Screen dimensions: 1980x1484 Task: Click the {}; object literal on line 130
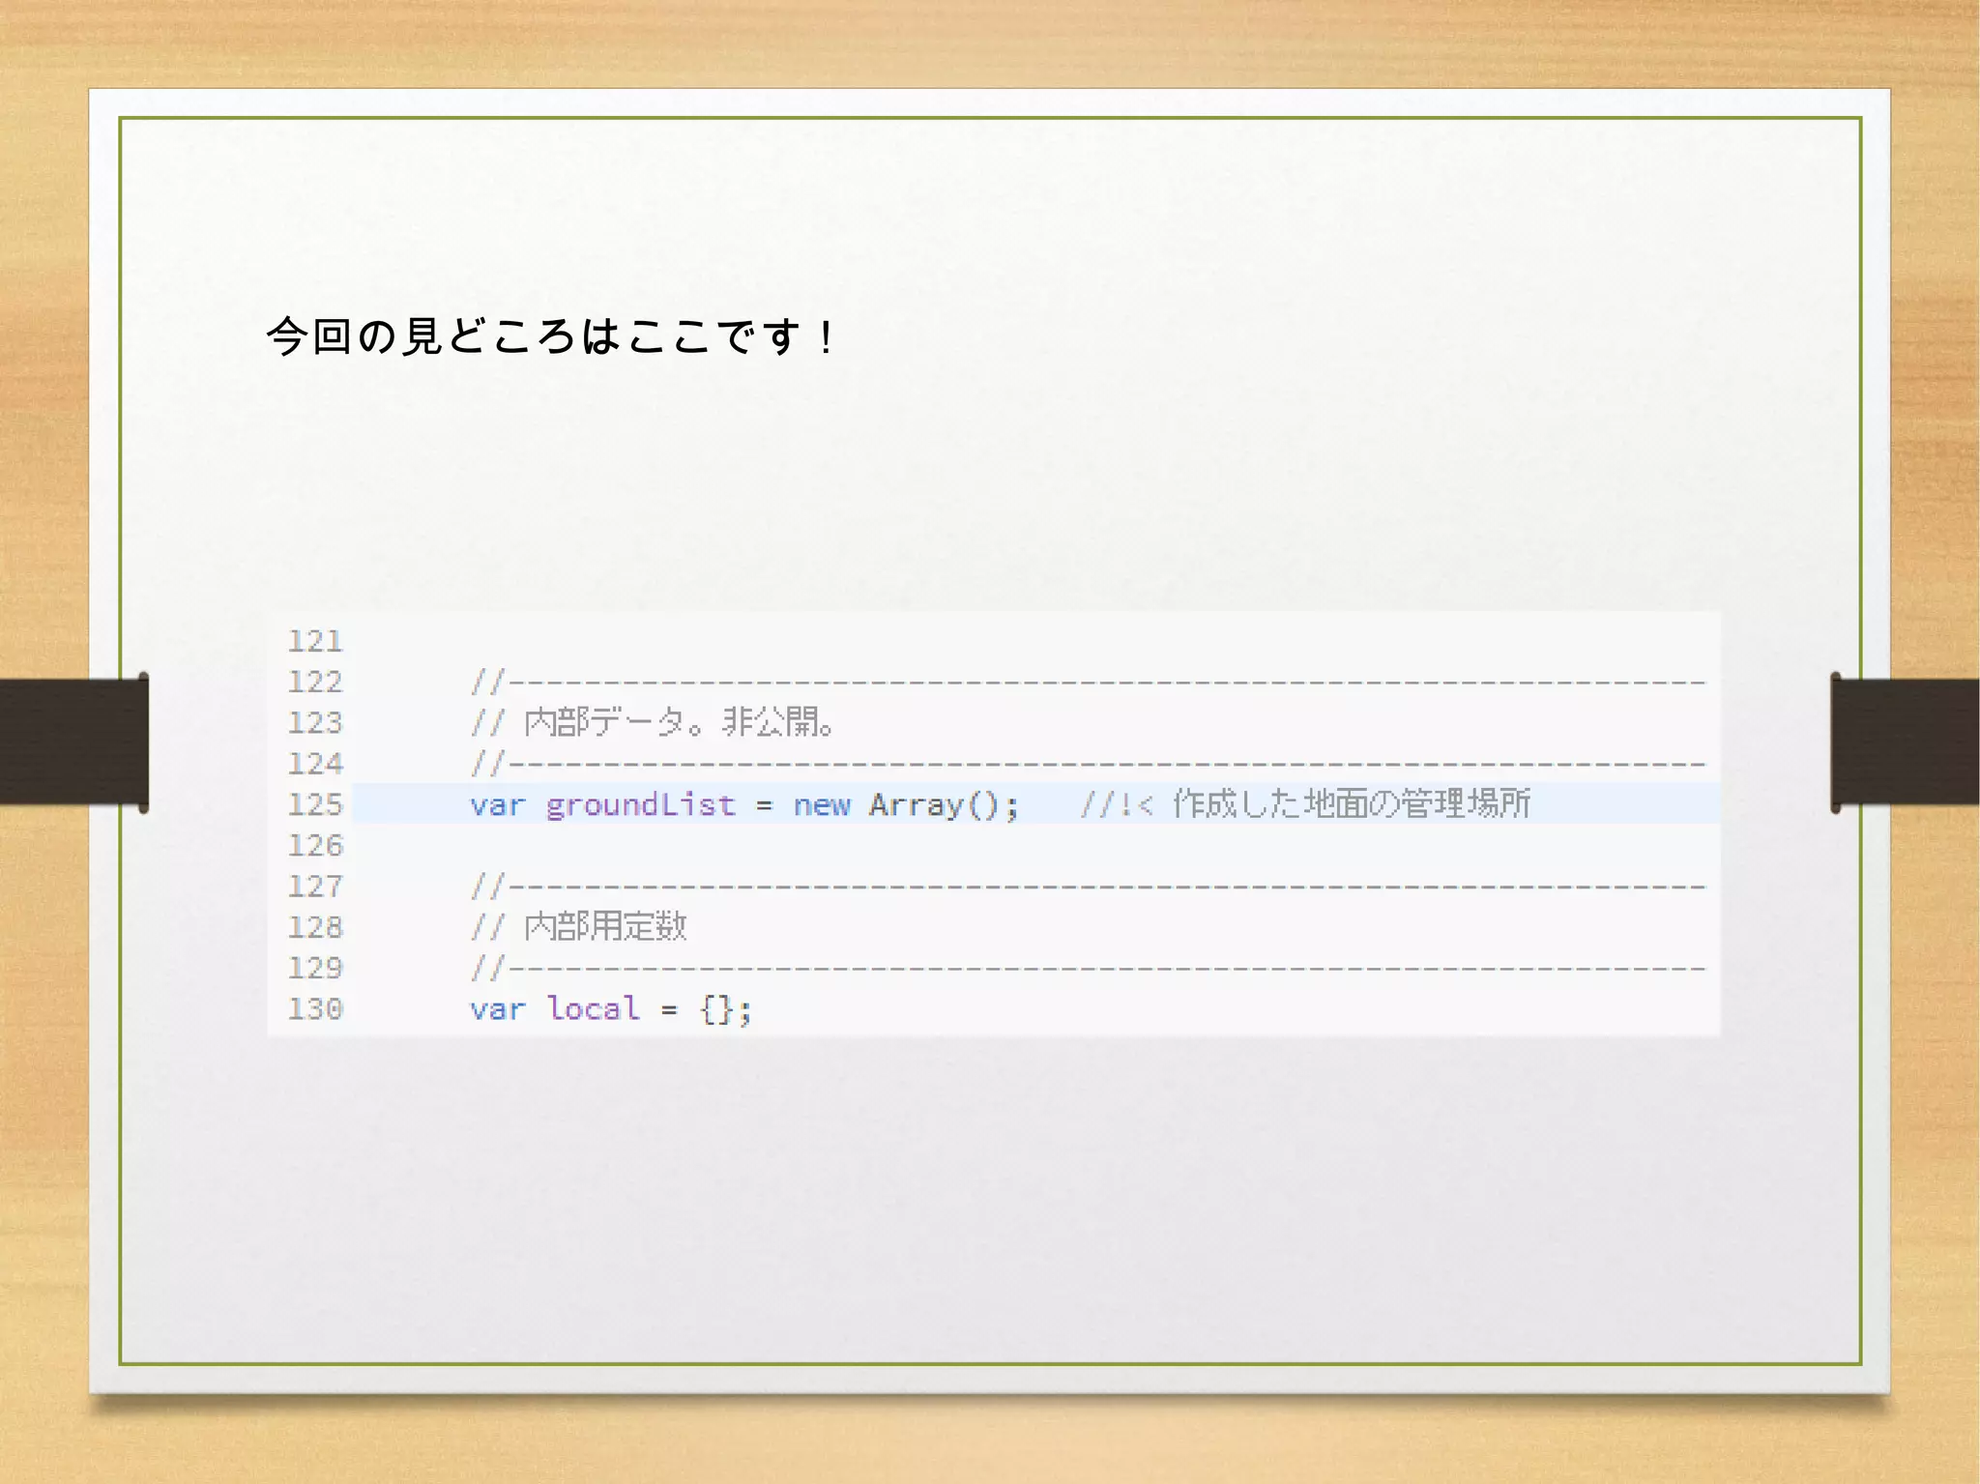point(726,1010)
